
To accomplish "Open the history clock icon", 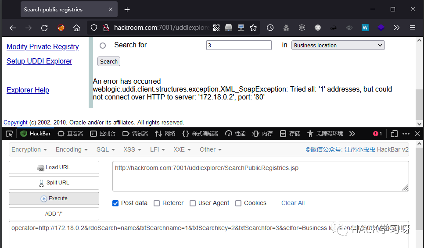I will pyautogui.click(x=270, y=28).
